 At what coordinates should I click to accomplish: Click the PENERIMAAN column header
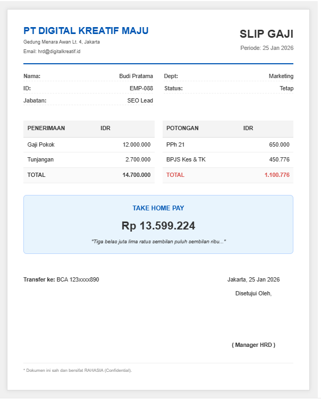tap(46, 128)
